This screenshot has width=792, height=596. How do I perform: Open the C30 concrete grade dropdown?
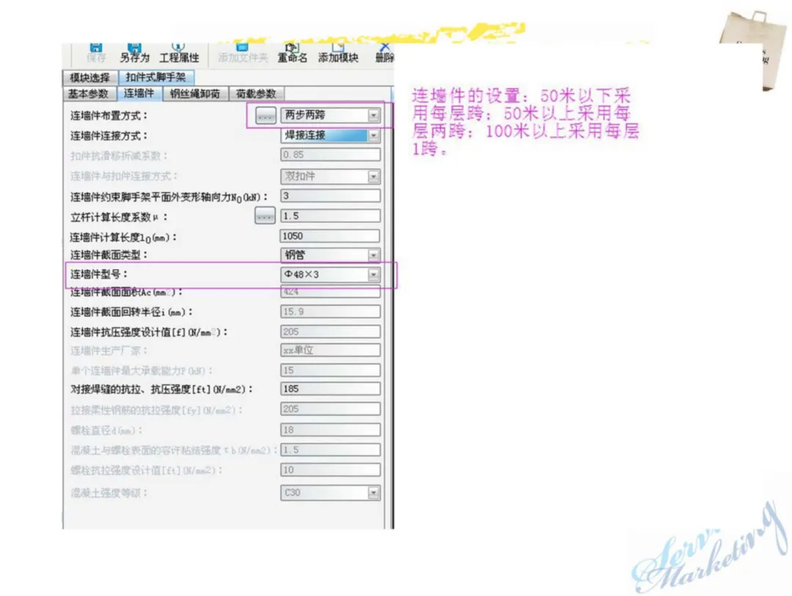click(x=373, y=493)
